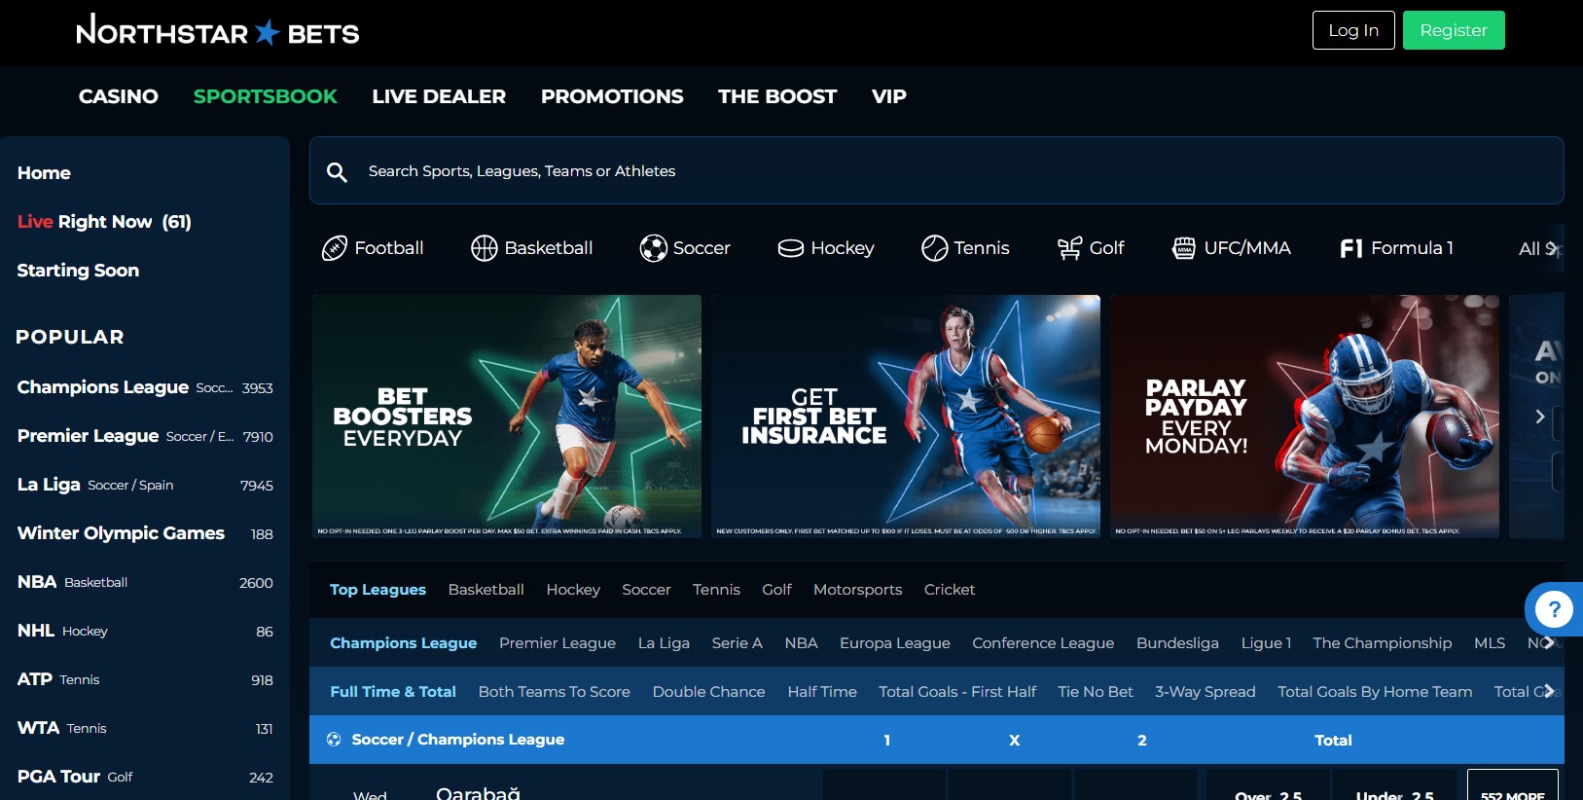1583x800 pixels.
Task: Select Hockey tab beside Top Leagues
Action: (573, 590)
